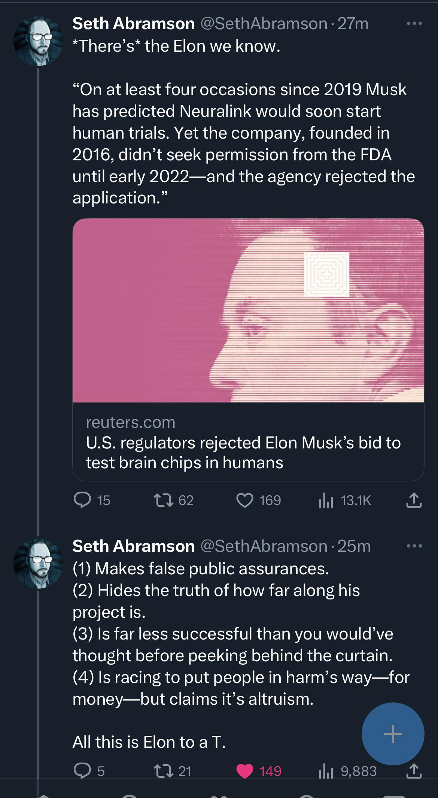
Task: Open the reuters.com domain link
Action: 131,422
